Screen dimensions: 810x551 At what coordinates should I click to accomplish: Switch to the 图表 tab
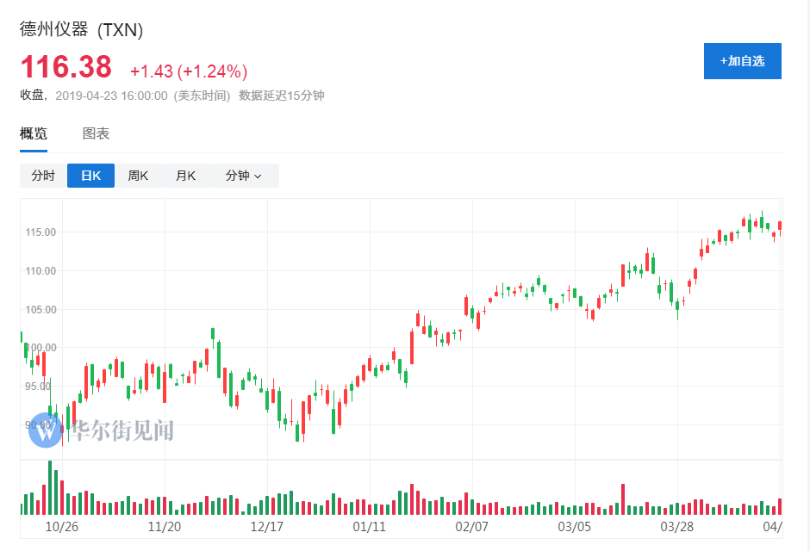(x=95, y=133)
